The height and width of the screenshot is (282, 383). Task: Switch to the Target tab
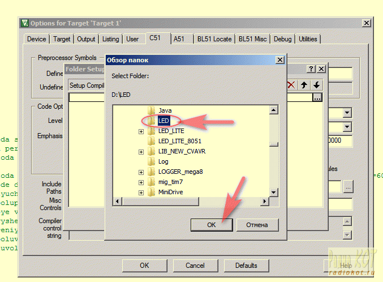pyautogui.click(x=62, y=39)
